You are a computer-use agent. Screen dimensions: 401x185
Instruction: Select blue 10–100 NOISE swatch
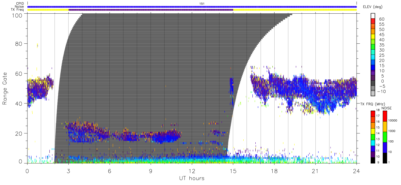(x=385, y=147)
